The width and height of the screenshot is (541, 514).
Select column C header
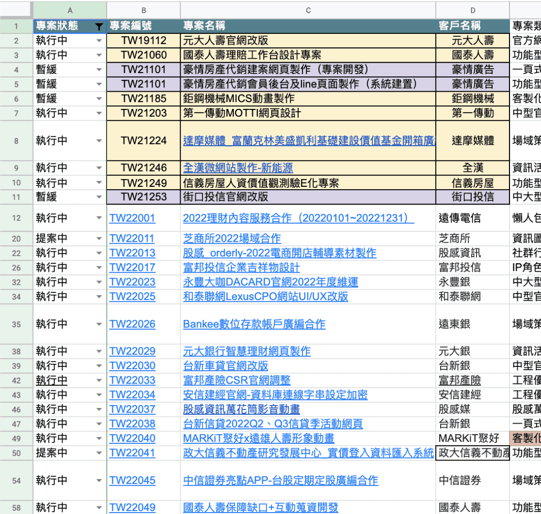coord(308,11)
